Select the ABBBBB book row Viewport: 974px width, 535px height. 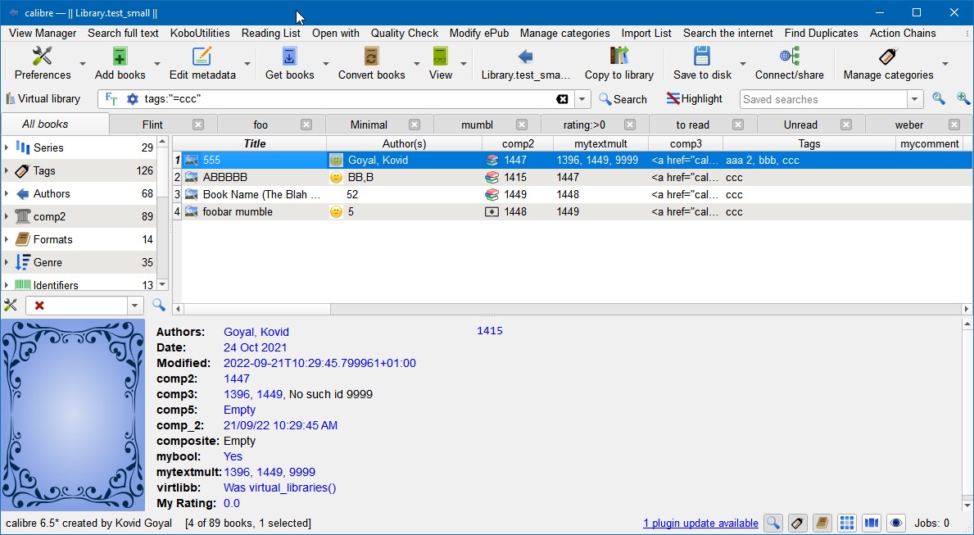[x=573, y=177]
